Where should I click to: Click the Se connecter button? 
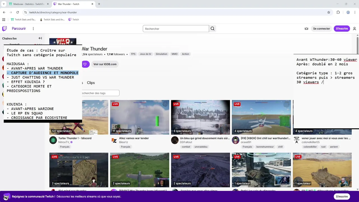point(321,29)
